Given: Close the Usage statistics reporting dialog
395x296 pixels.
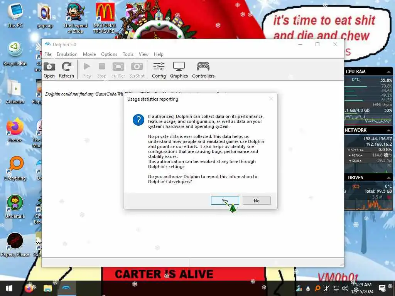Looking at the screenshot, I should point(271,99).
